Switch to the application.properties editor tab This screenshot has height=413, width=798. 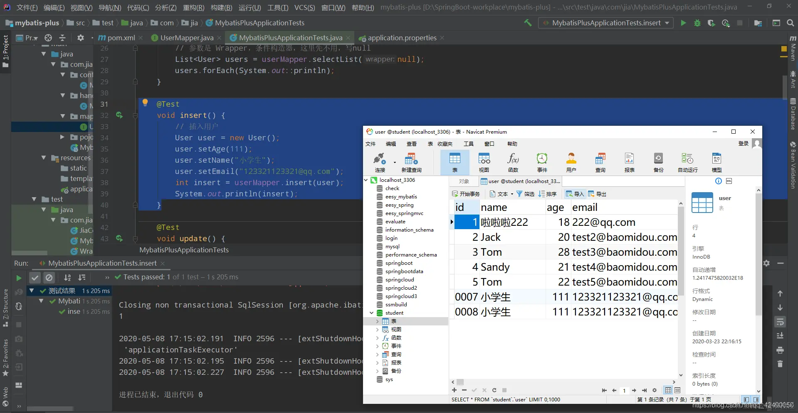[x=402, y=38]
